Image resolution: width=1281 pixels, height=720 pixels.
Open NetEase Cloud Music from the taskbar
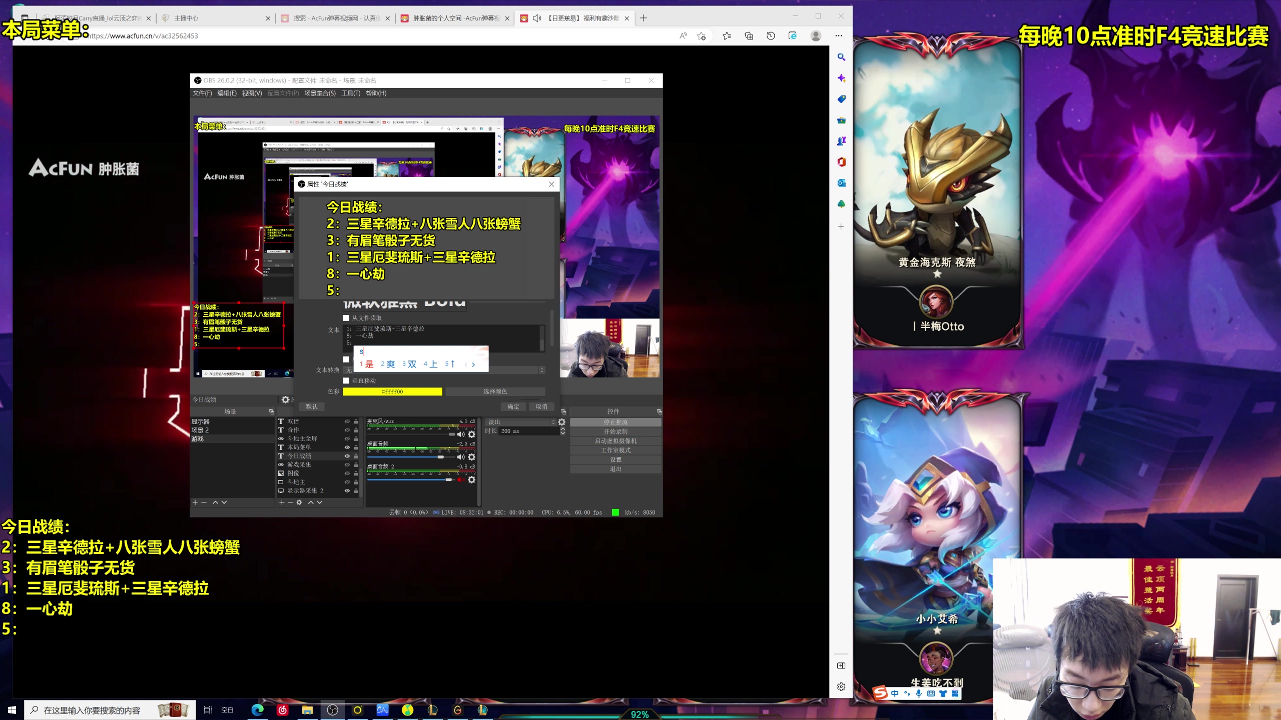click(x=282, y=710)
